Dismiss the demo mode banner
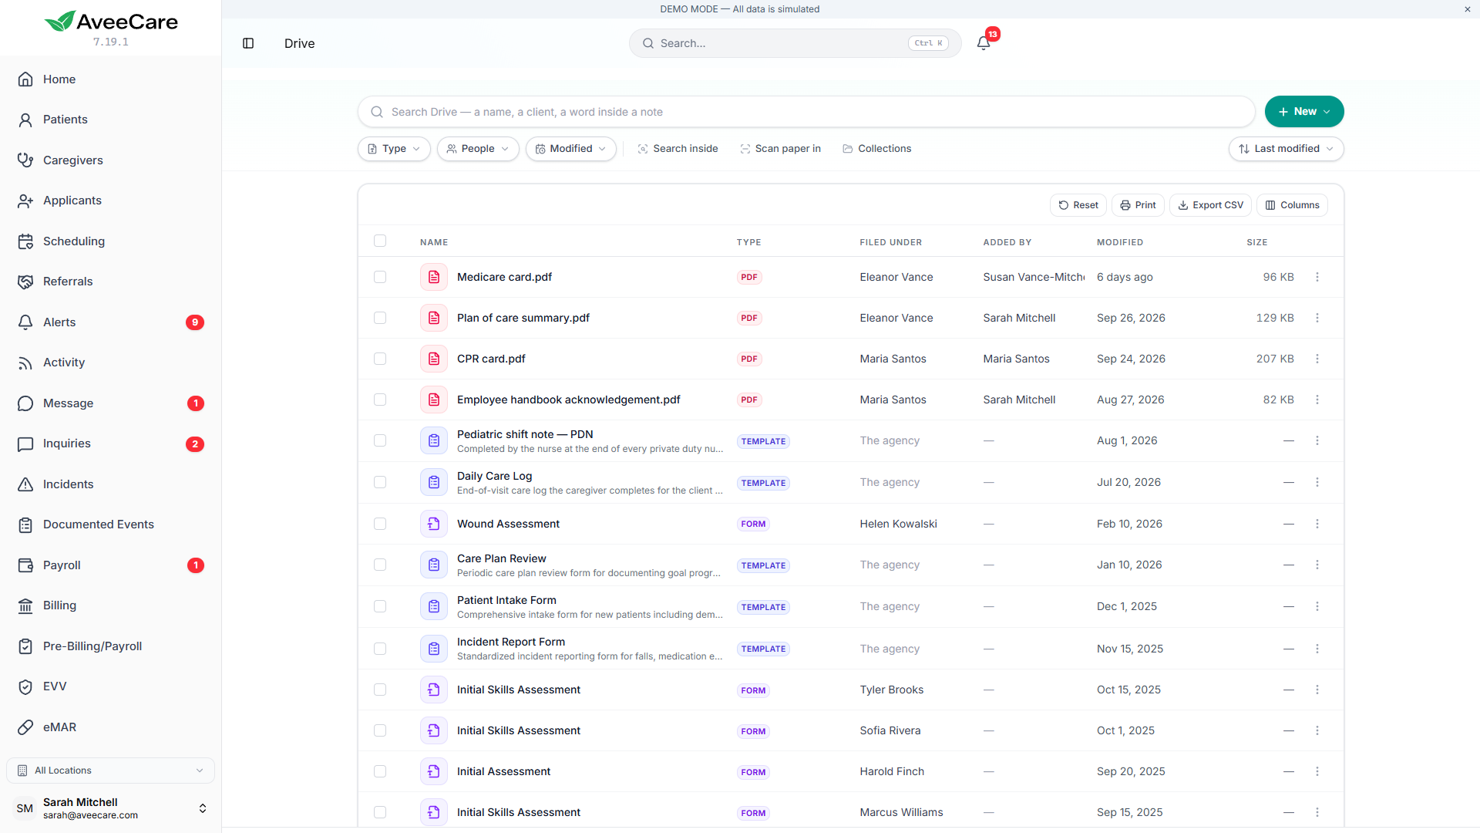Screen dimensions: 1480x833 1468,9
